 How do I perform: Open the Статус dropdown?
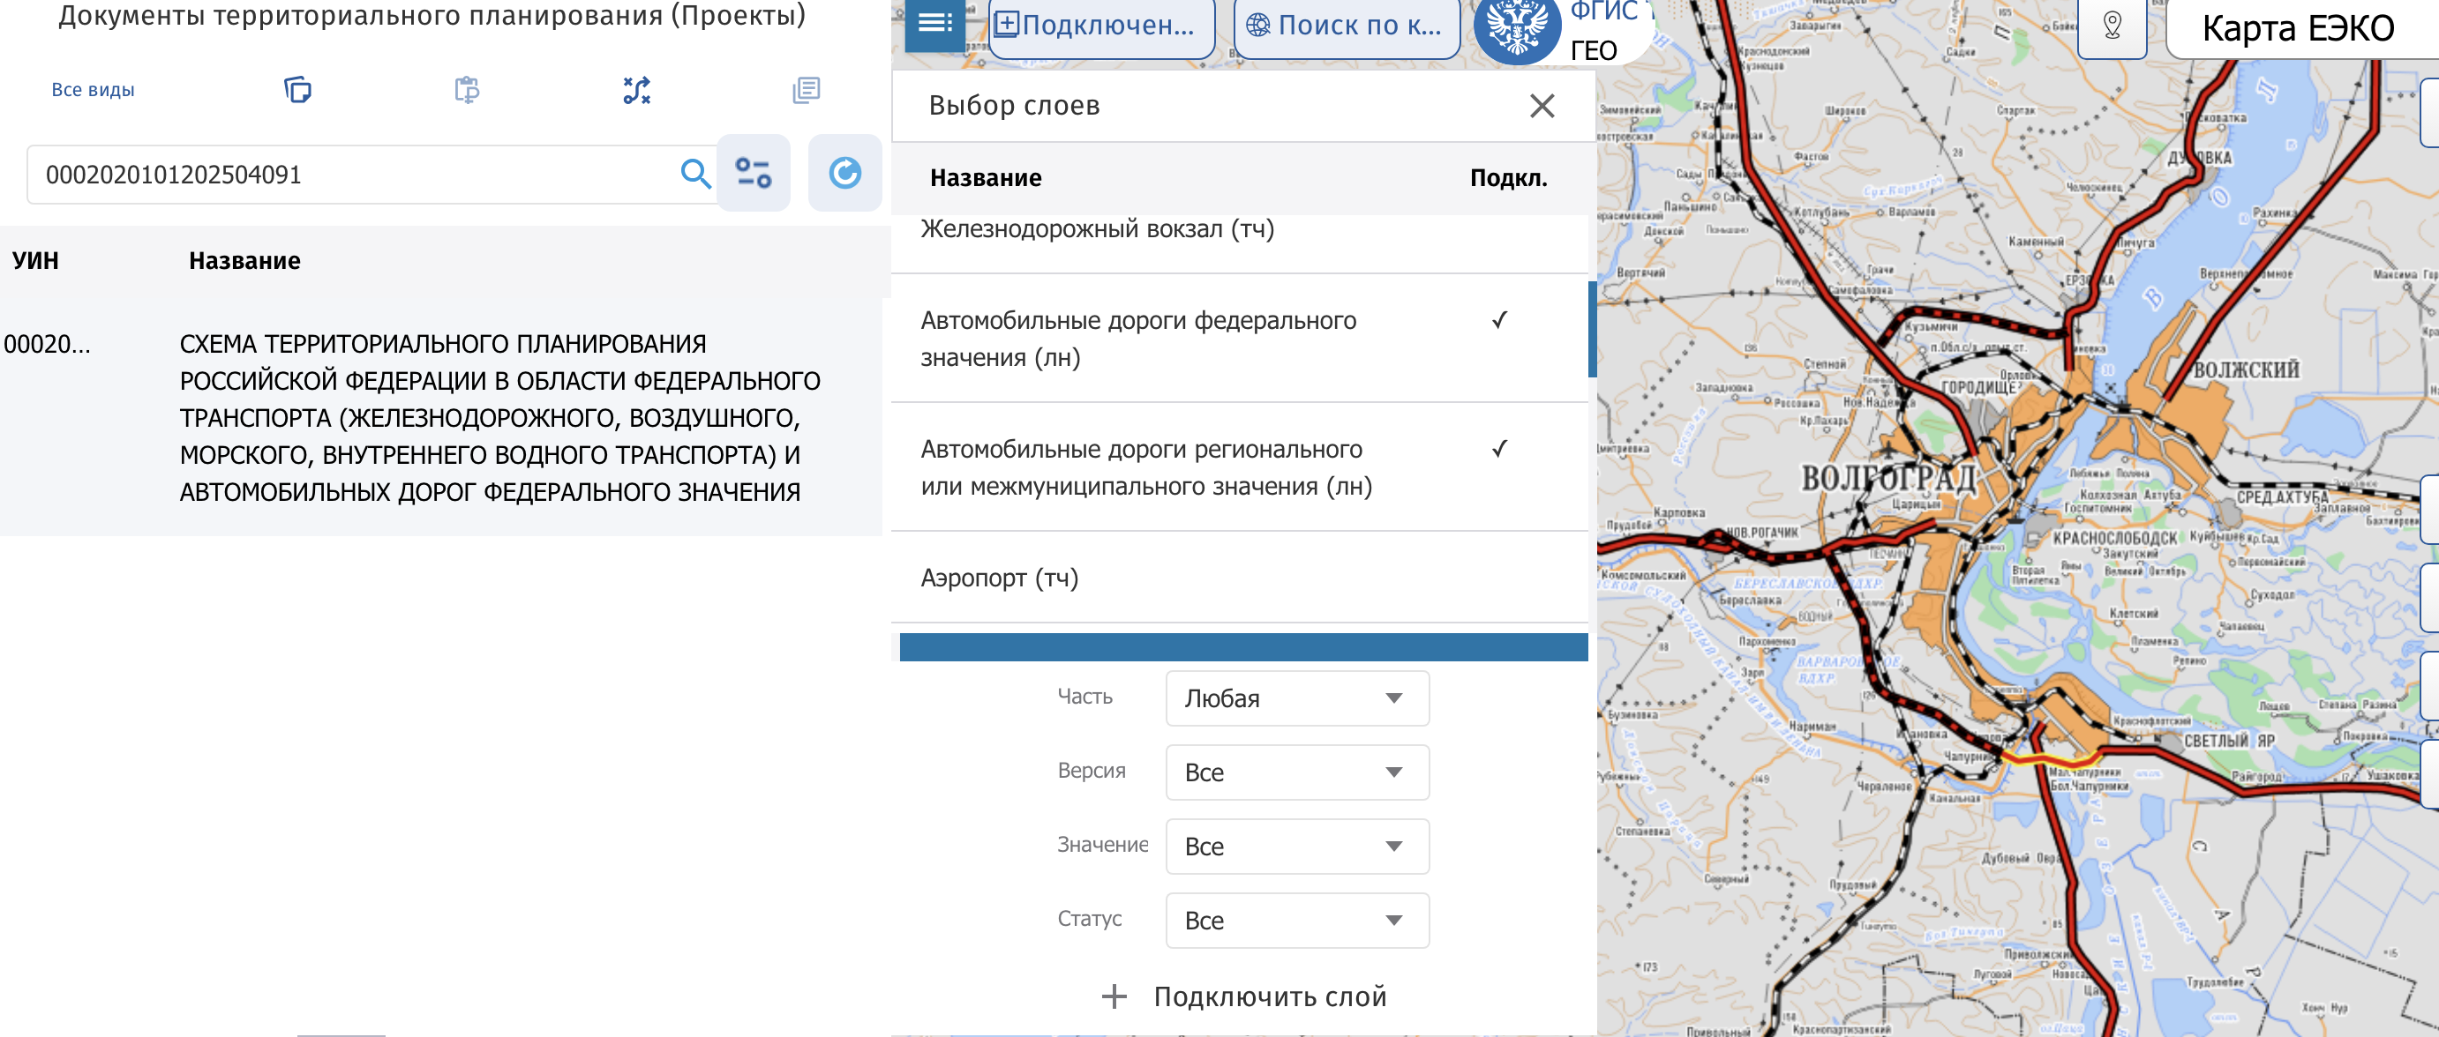(x=1297, y=921)
